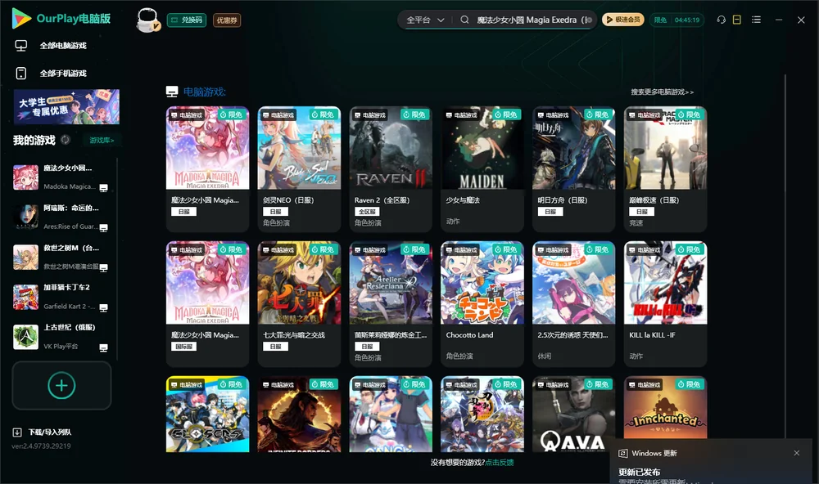Screen dimensions: 819x484
Task: Open the Raven 2 game card
Action: (x=391, y=169)
